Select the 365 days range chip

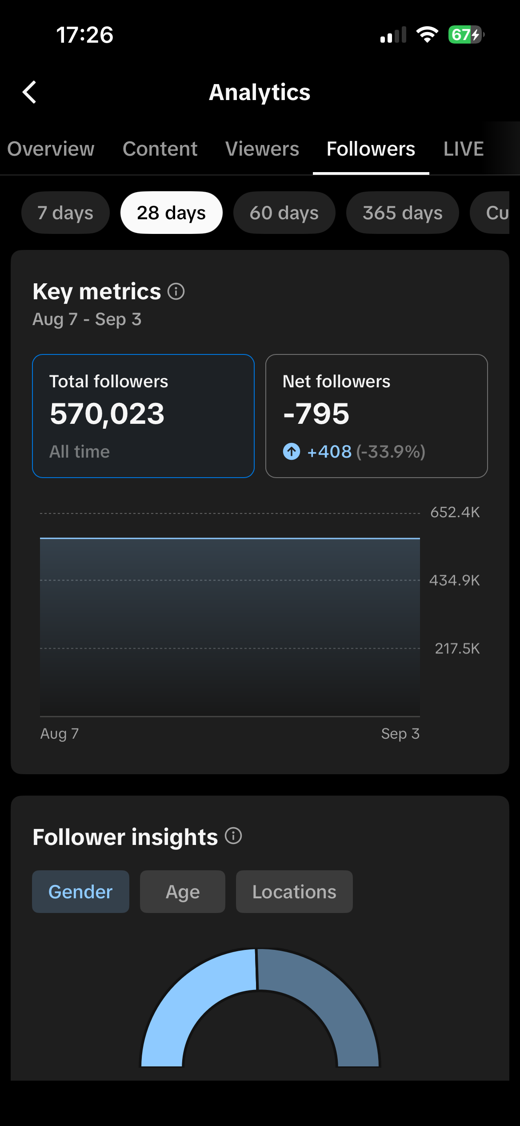coord(403,213)
